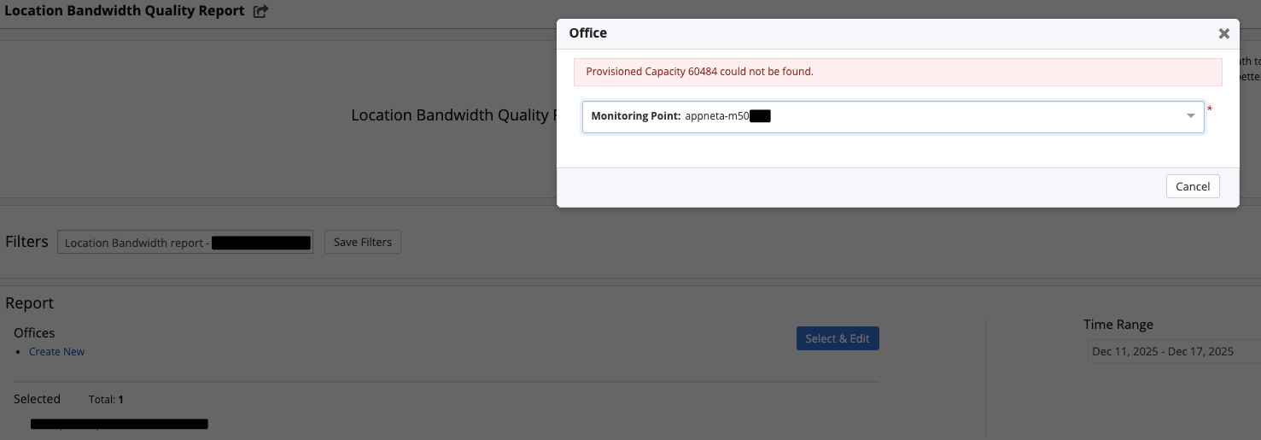The height and width of the screenshot is (440, 1261).
Task: Click the Offices heading
Action: [x=34, y=333]
